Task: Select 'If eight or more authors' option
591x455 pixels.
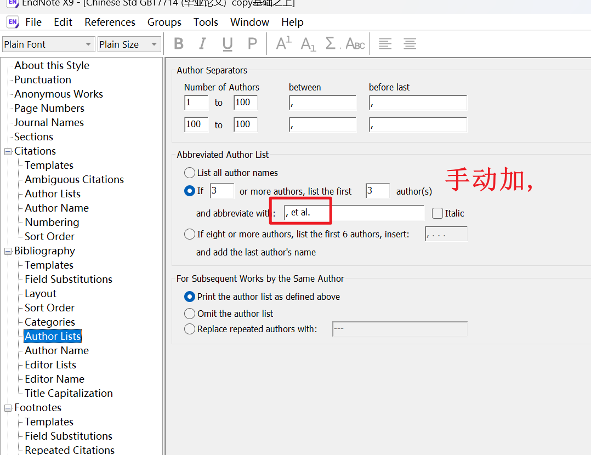Action: pyautogui.click(x=189, y=234)
